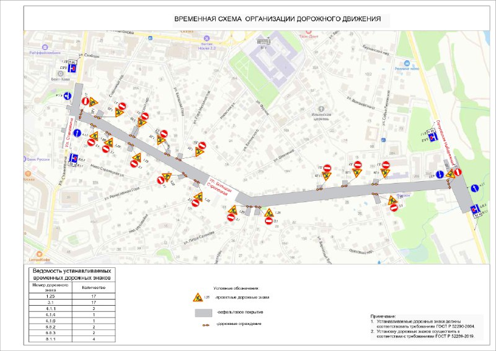Click the дорожное ограждение legend text
Viewport: 496px width, 351px height.
click(x=239, y=324)
